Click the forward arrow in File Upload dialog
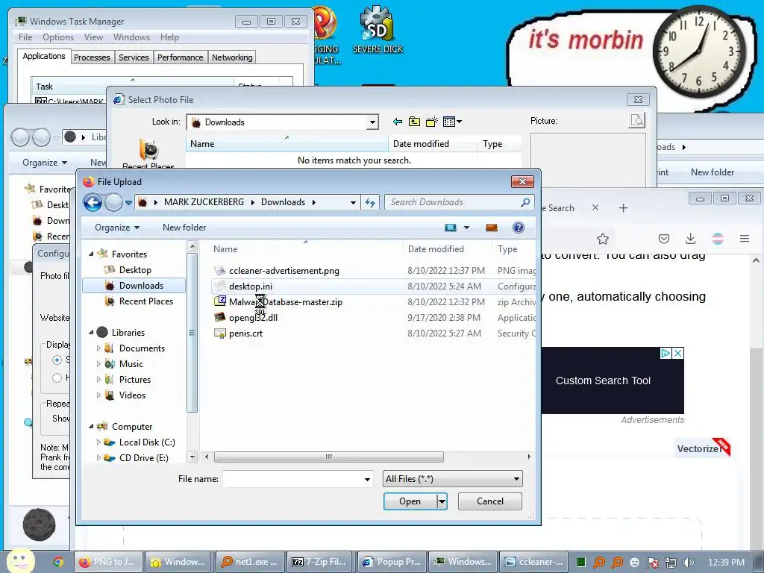Viewport: 764px width, 573px height. pyautogui.click(x=113, y=202)
